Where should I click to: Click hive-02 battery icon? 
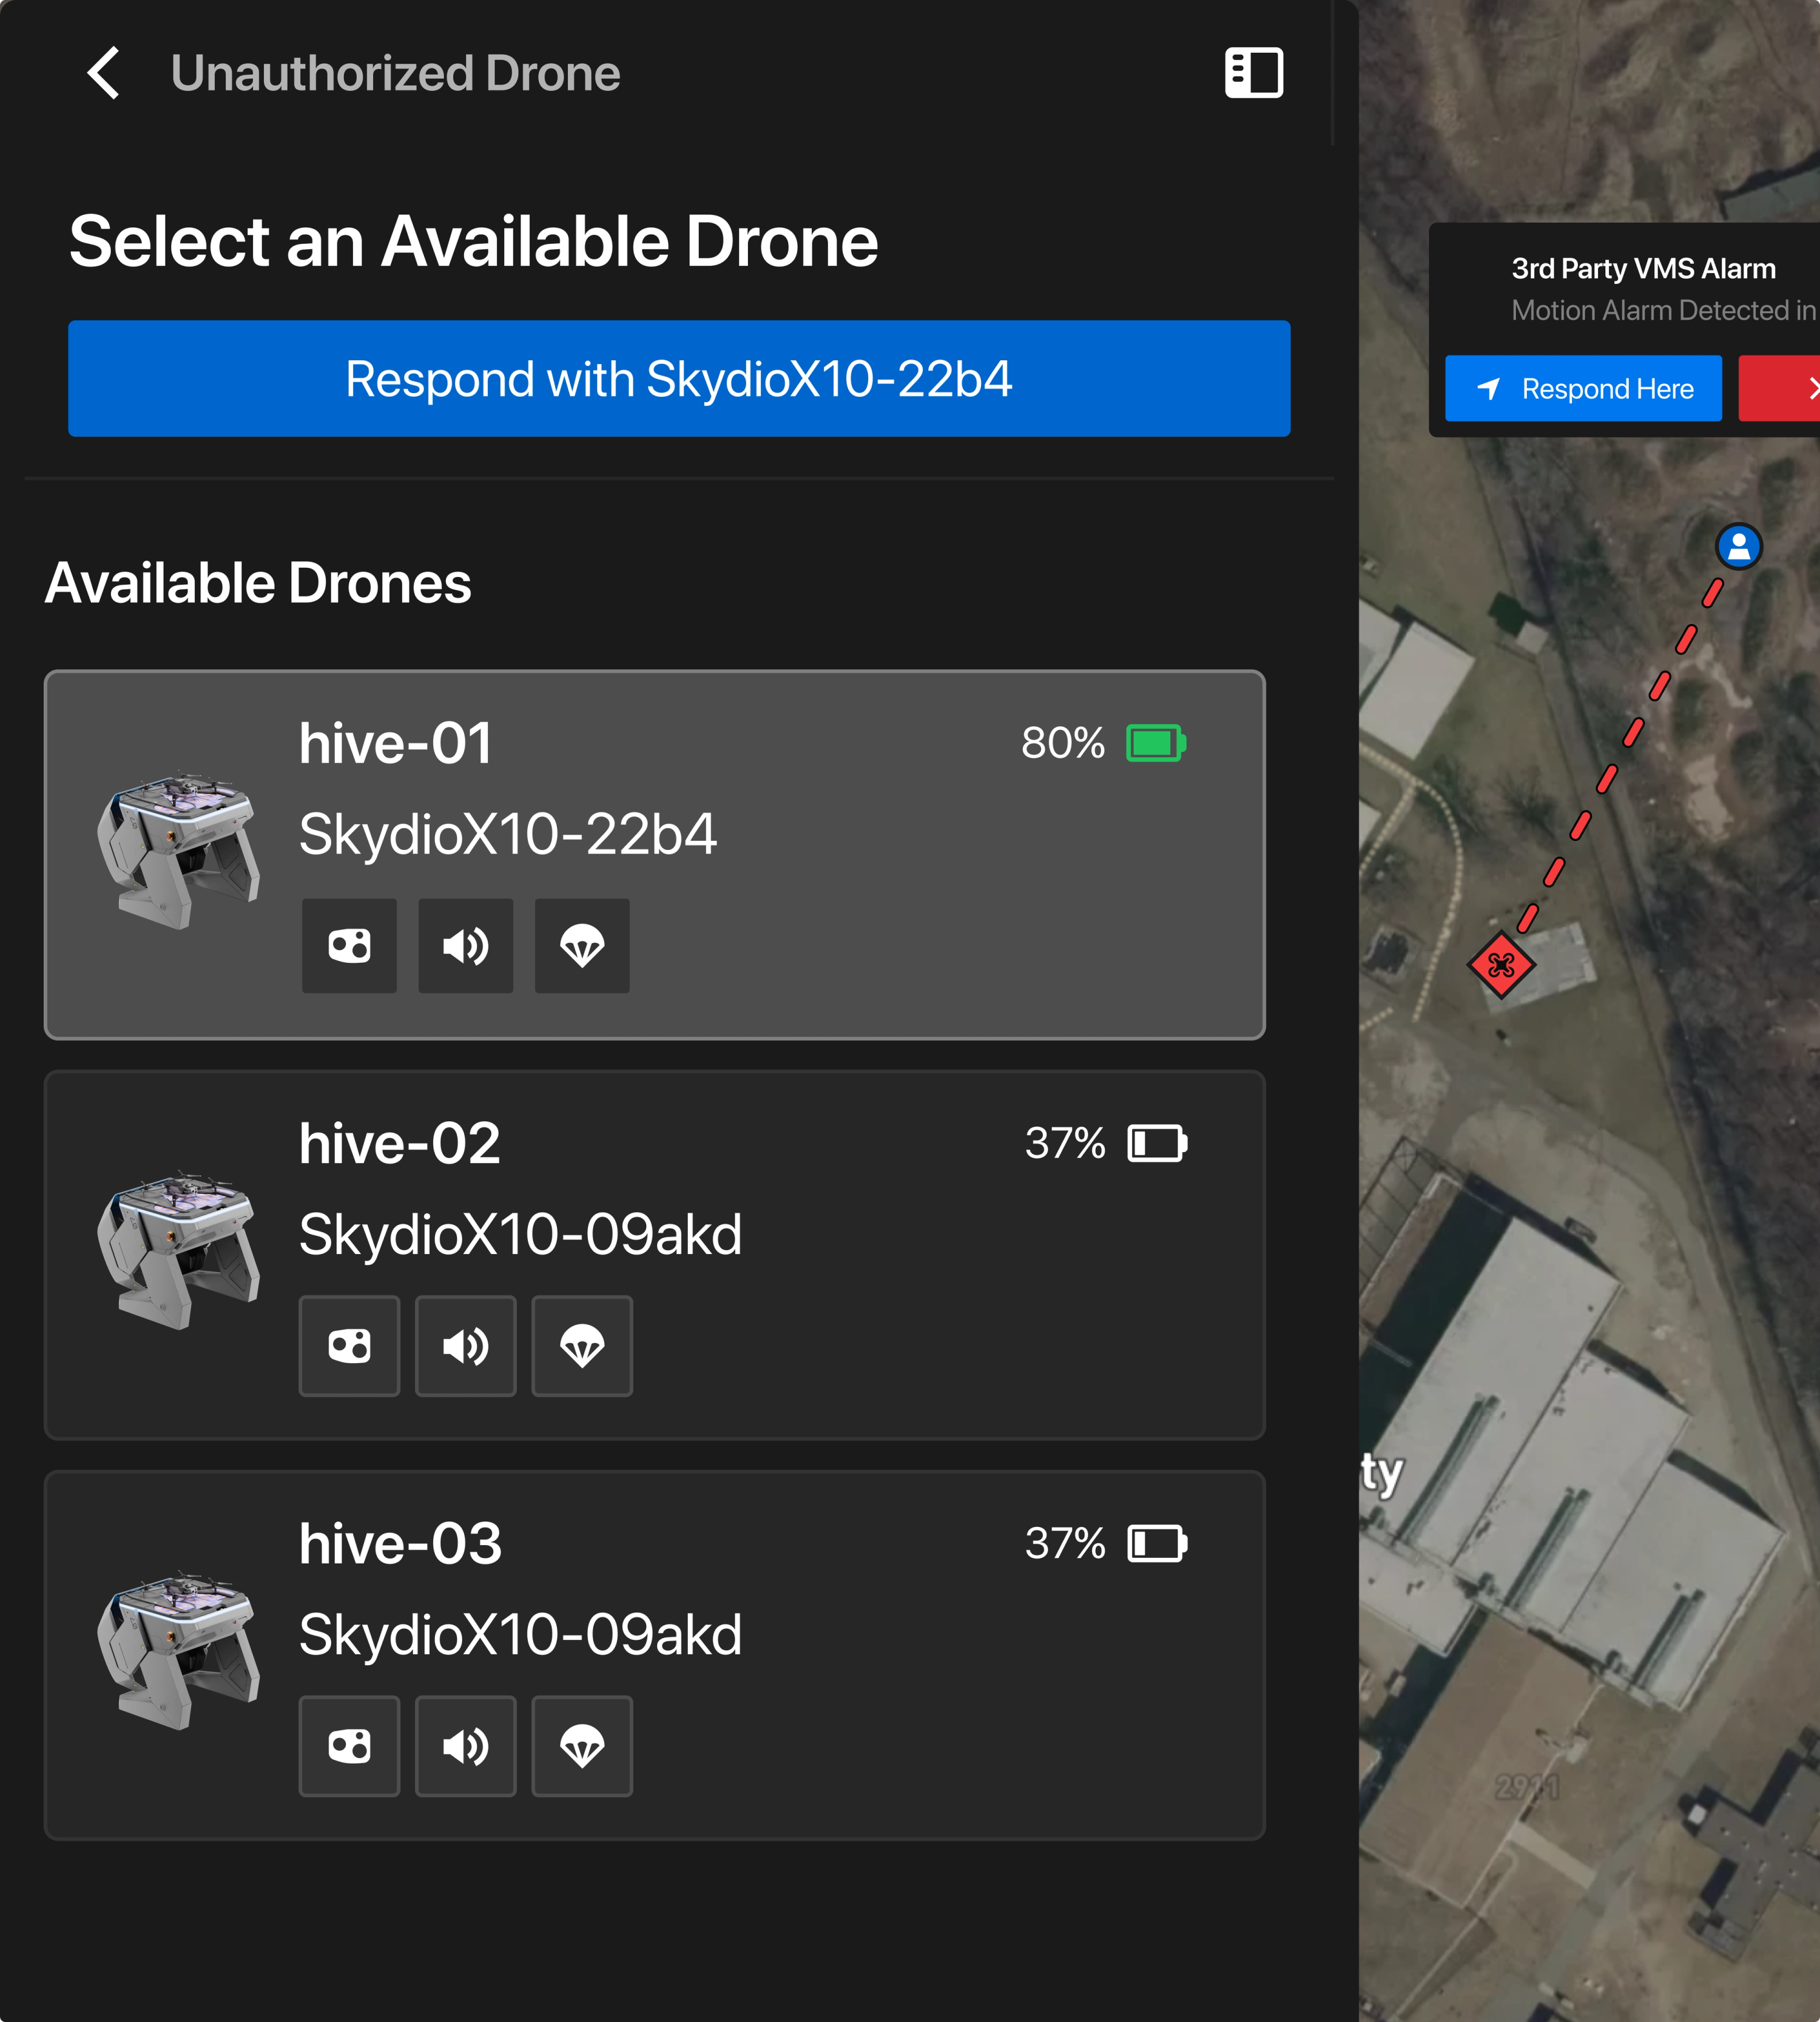[x=1157, y=1143]
